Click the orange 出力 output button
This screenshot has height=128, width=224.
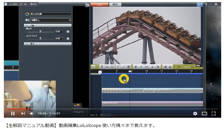[x=100, y=4]
